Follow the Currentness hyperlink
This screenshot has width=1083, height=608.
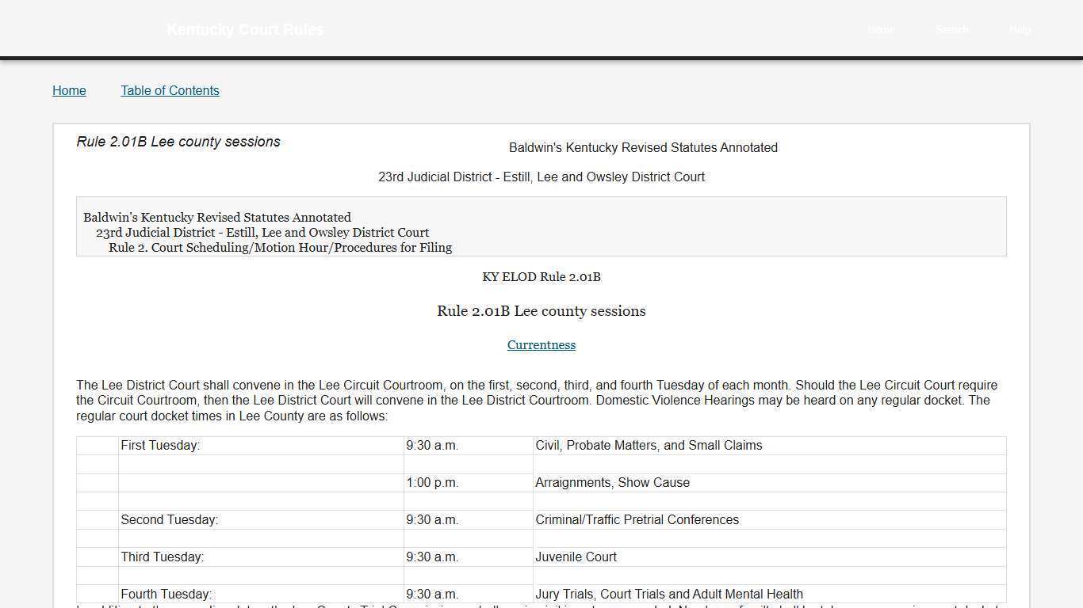point(541,344)
